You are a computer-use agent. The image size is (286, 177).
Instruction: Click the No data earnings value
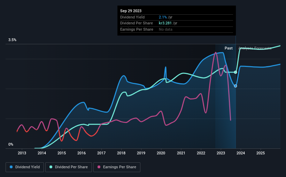click(x=165, y=29)
